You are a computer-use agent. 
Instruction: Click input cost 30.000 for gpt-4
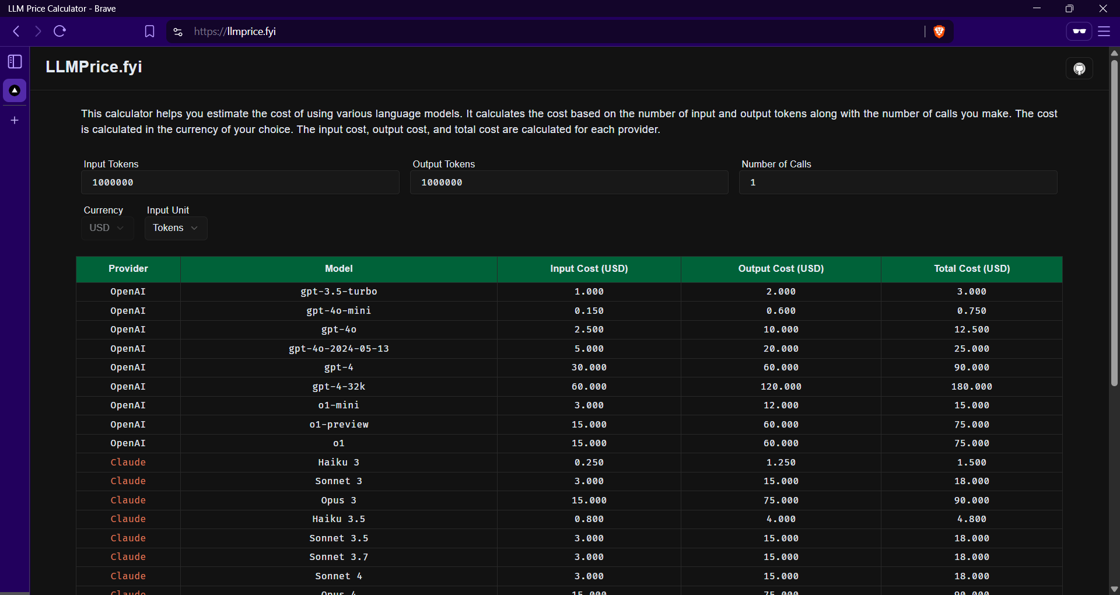[x=589, y=367]
